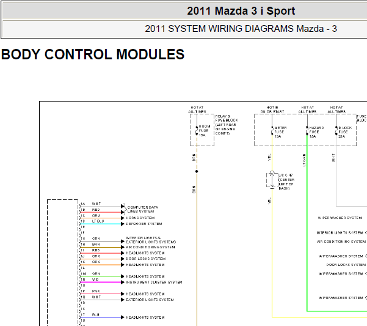The height and width of the screenshot is (326, 367).
Task: Click the "1M GRN" pin label
Action: pos(90,274)
